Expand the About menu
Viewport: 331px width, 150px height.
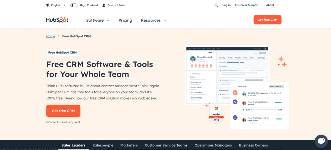(273, 5)
